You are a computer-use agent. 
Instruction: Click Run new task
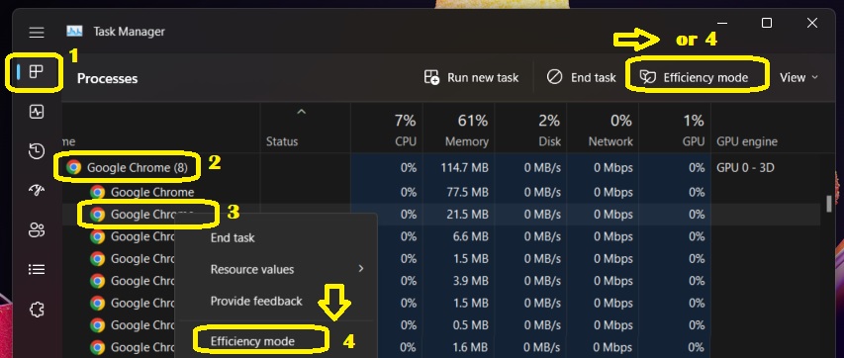tap(472, 77)
